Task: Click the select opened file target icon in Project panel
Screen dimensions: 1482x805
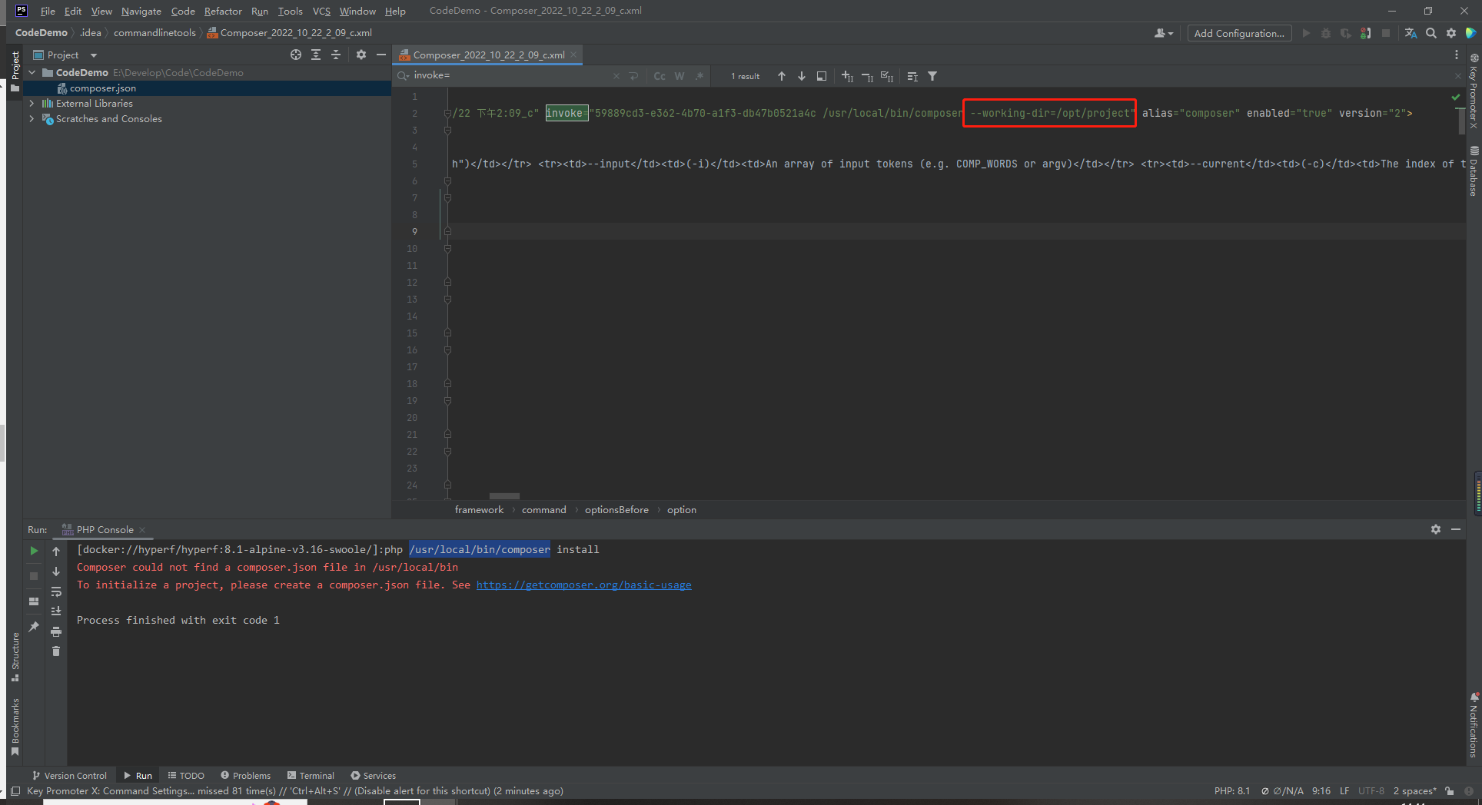Action: point(296,55)
